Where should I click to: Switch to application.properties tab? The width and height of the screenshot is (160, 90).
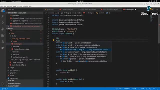click(88, 9)
